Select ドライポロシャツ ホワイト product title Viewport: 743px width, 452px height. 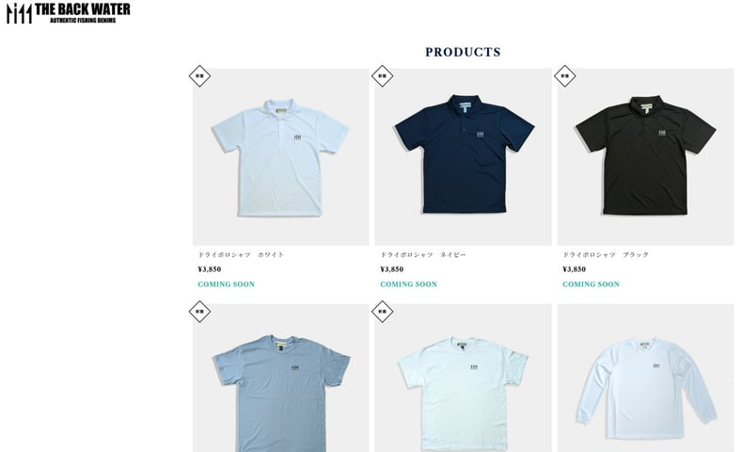(241, 254)
